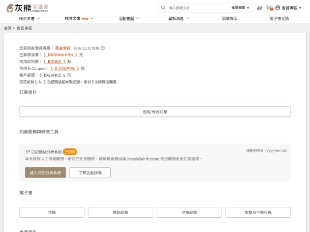Click the 兌換 ebook button
Viewport: 310px width, 232px height.
pos(52,213)
